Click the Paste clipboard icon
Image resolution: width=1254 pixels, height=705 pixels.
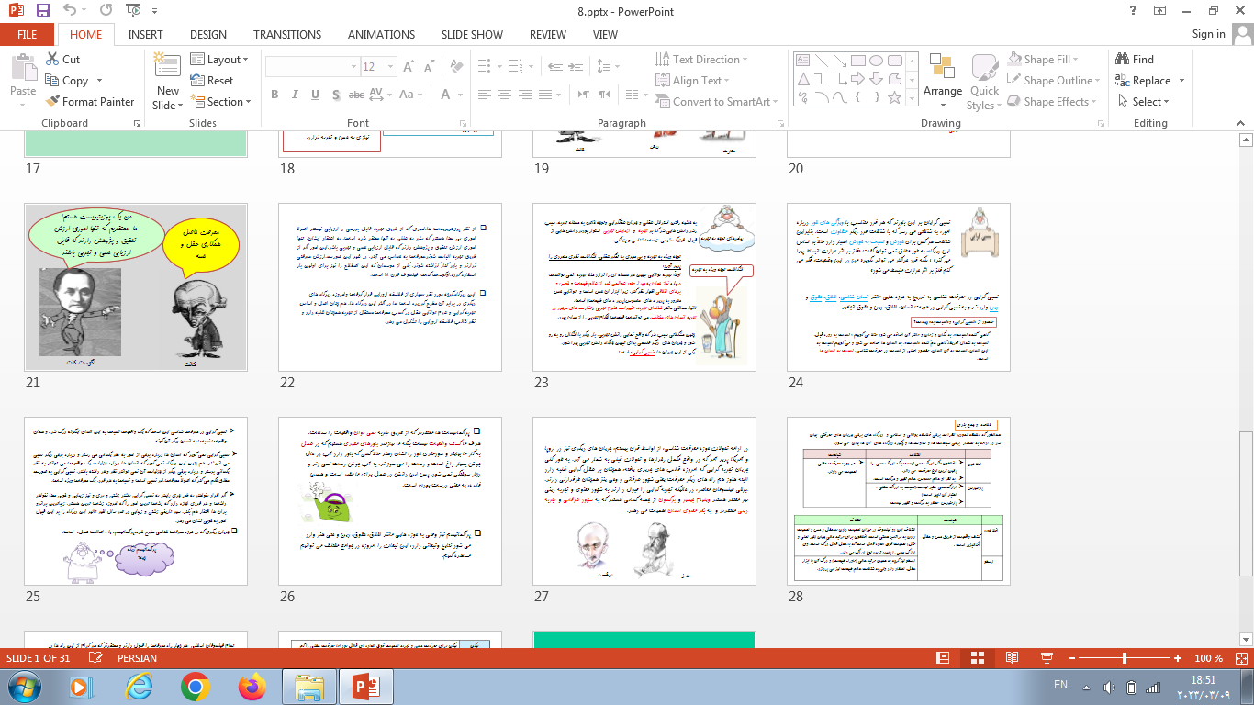point(22,73)
